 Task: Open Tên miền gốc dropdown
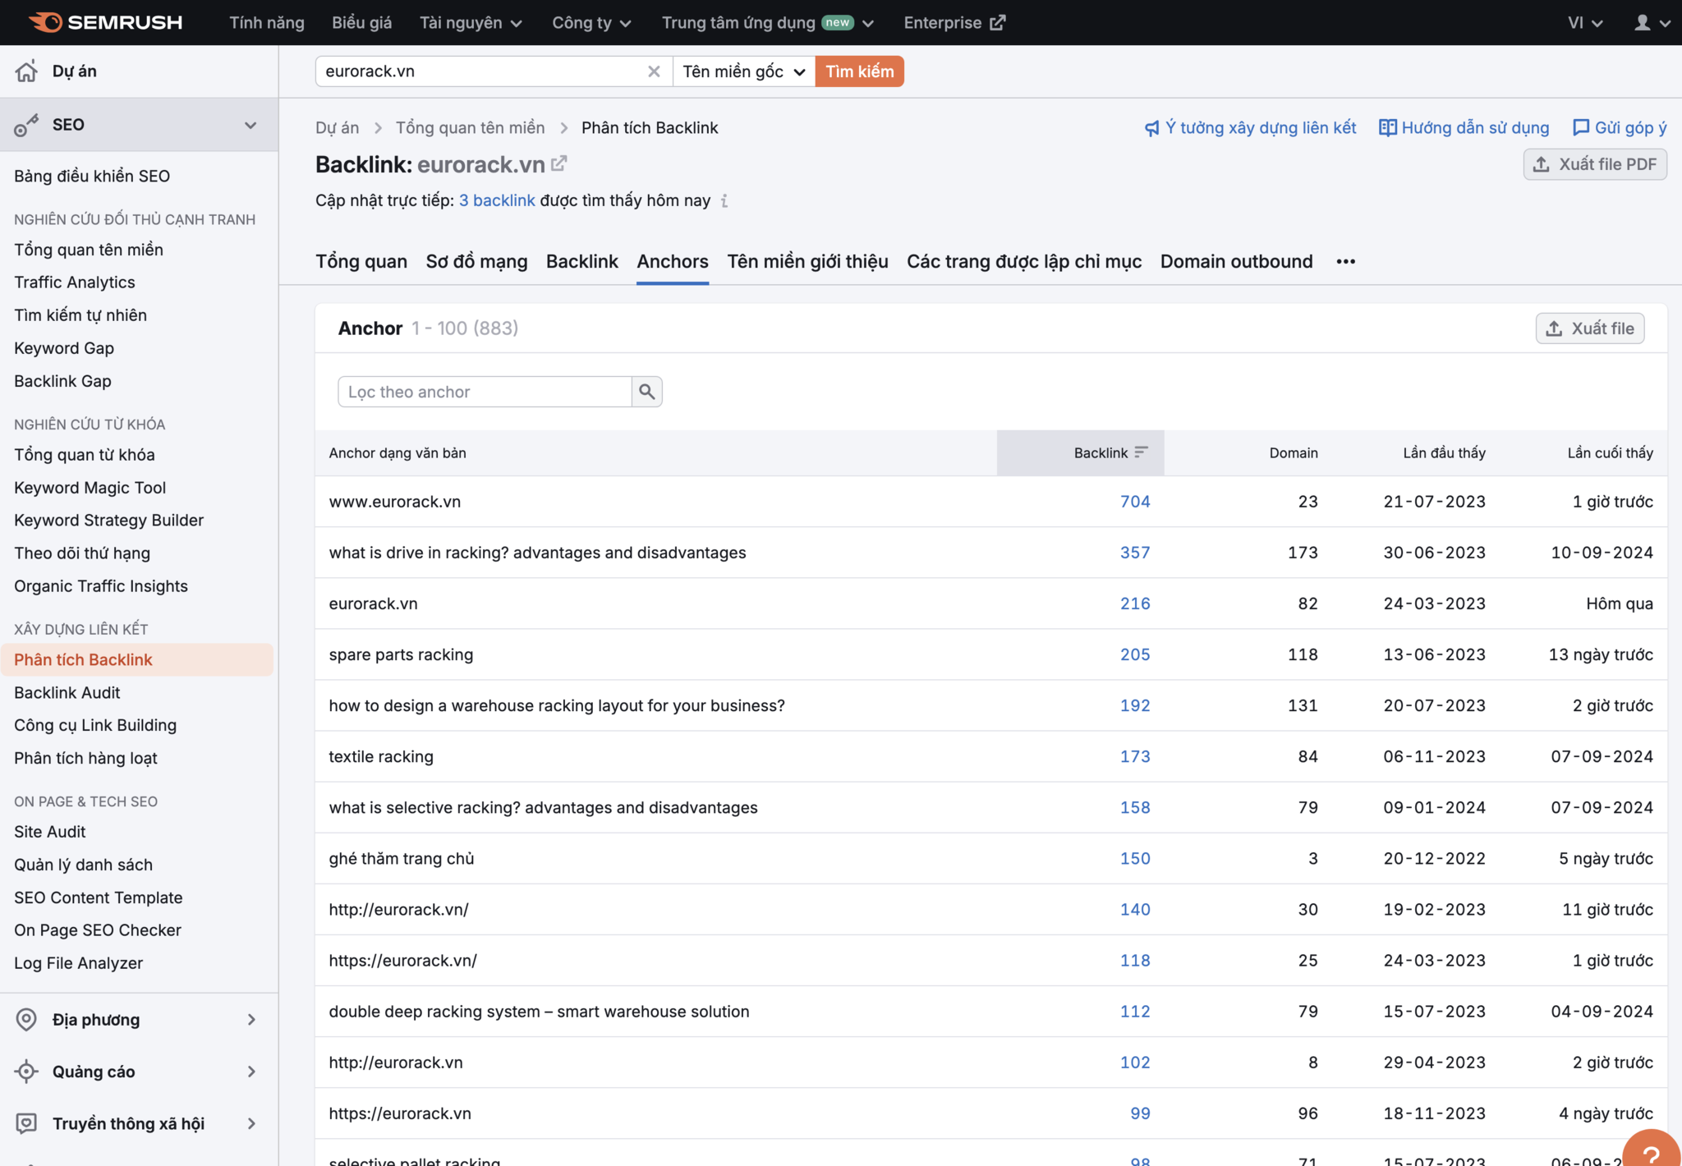[744, 71]
